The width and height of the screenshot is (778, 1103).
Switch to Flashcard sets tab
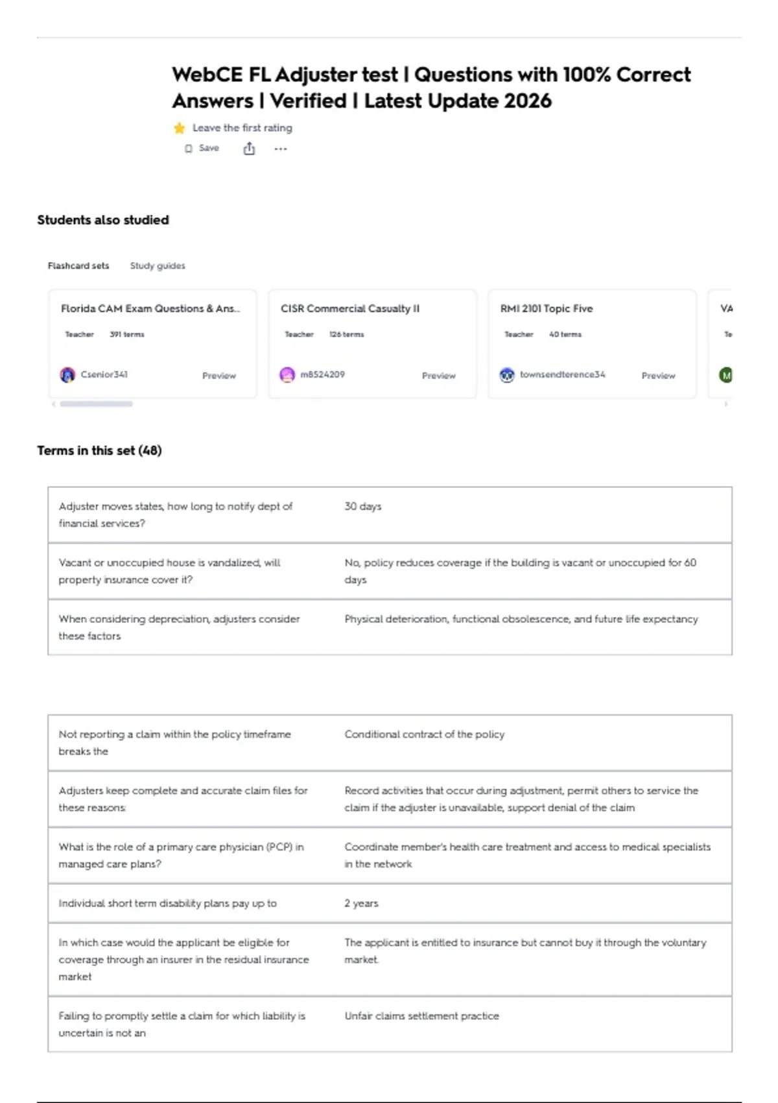point(78,266)
